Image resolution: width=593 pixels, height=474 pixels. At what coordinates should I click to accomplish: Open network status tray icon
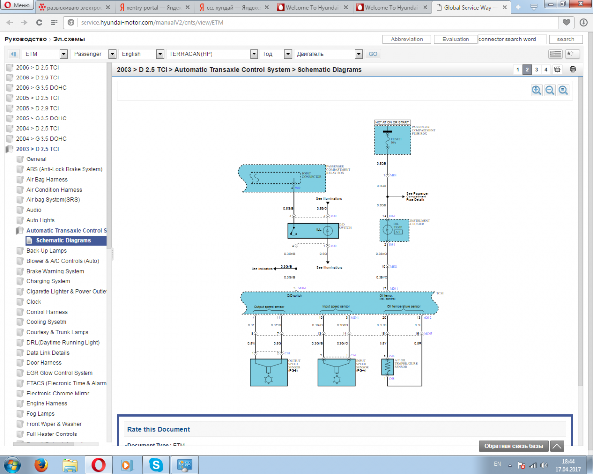pyautogui.click(x=532, y=465)
